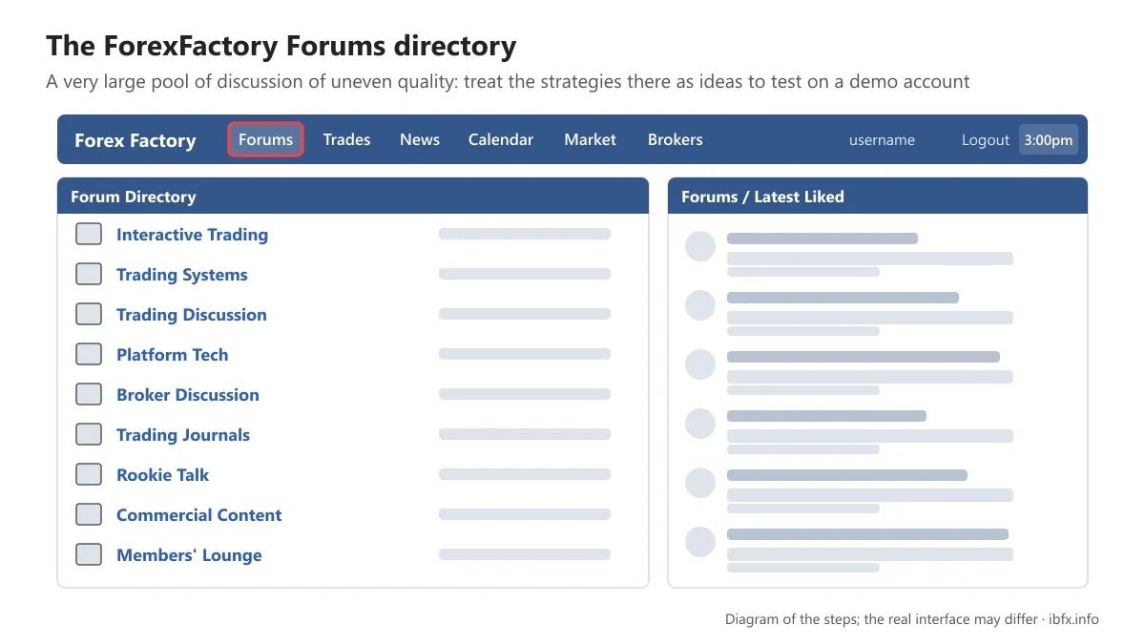Open the Rookie Talk forum
Viewport: 1145px width, 644px height.
pos(162,475)
